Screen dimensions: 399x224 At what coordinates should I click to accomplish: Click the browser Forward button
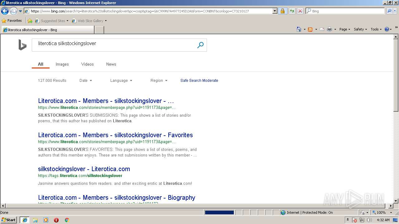(13, 11)
